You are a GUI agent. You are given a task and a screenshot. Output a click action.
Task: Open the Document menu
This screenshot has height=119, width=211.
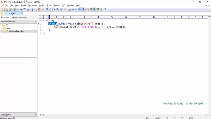(x=33, y=5)
